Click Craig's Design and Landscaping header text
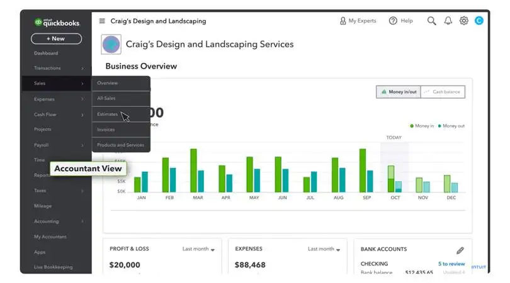Screen dimensions: 510x283 point(158,21)
